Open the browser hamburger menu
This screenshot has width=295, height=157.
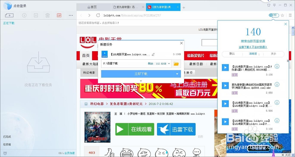(x=290, y=15)
